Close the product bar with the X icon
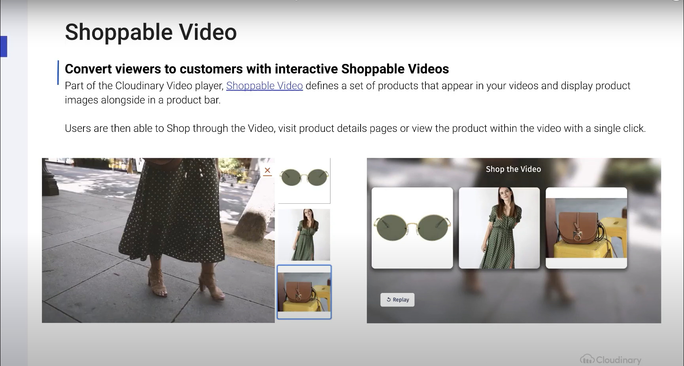Screen dimensions: 684x366 pyautogui.click(x=267, y=171)
